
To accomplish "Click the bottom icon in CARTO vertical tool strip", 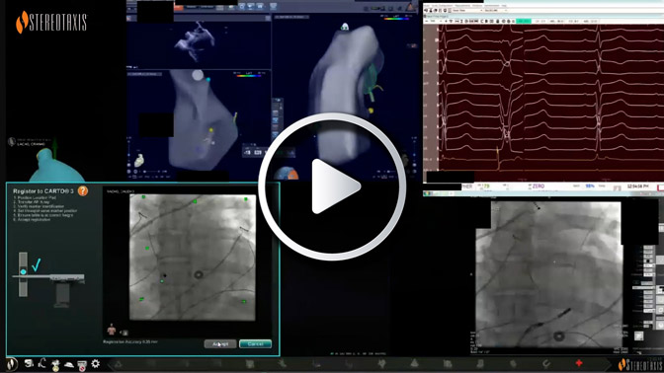I will [276, 135].
